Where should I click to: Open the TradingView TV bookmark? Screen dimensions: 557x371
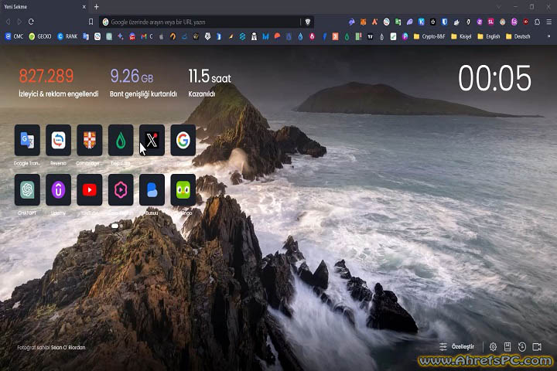coord(370,36)
